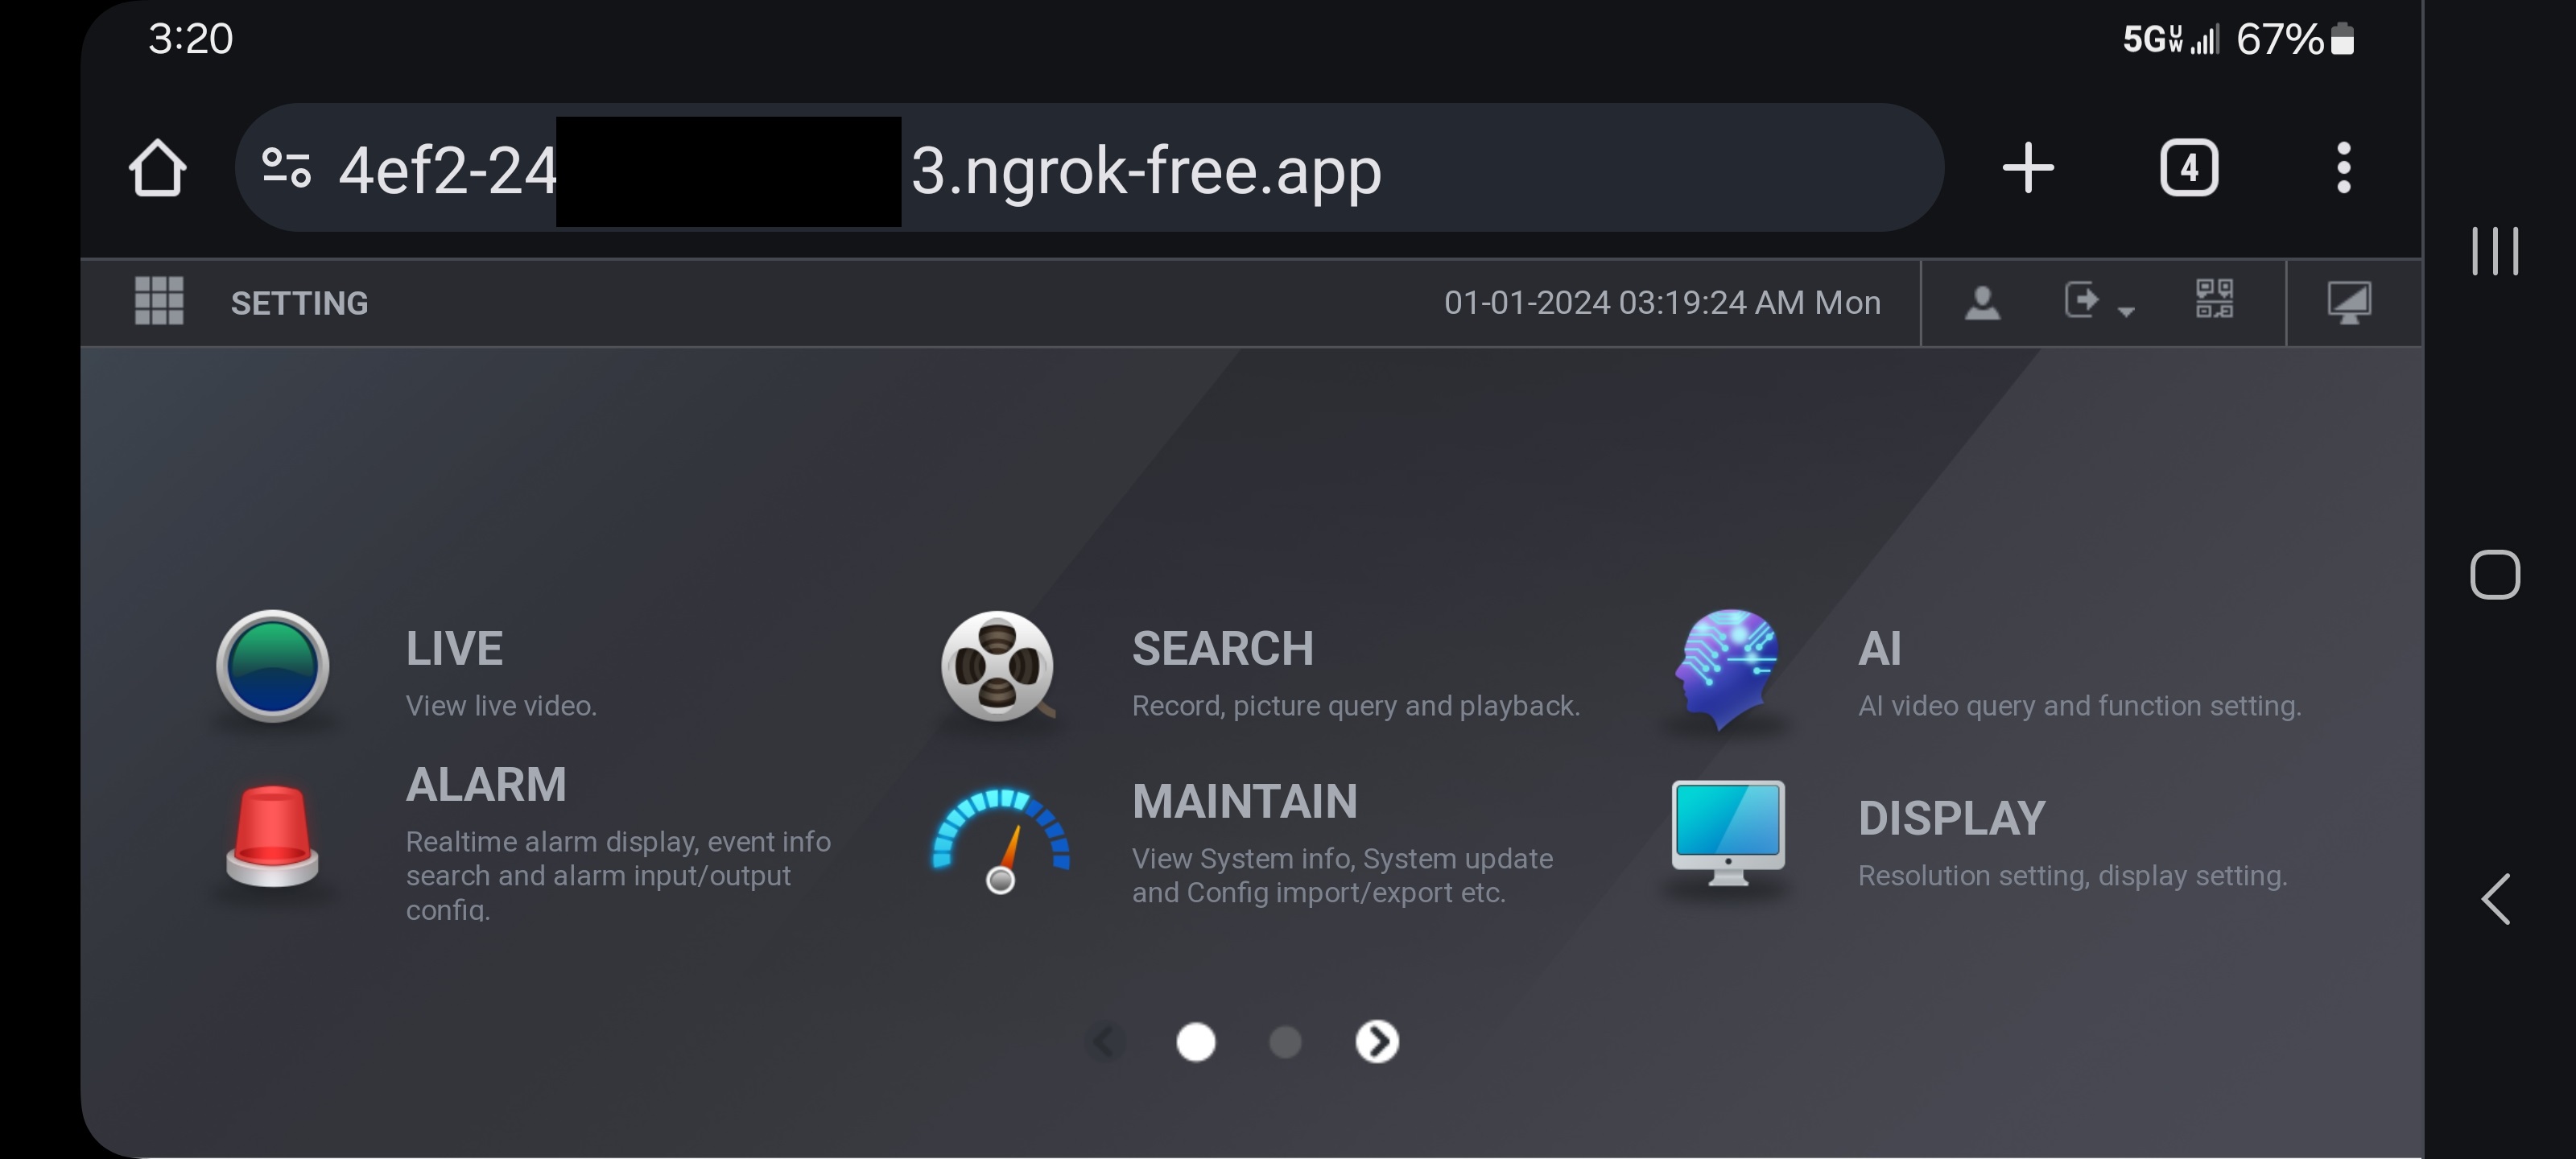Click the ngrok-free.app address bar
This screenshot has width=2576, height=1159.
click(x=1089, y=167)
